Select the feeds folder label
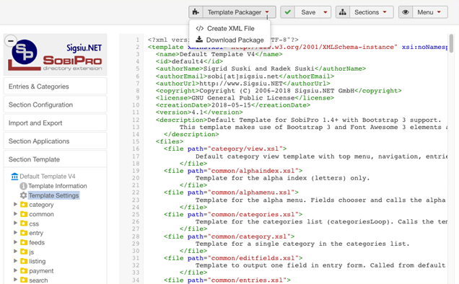The width and height of the screenshot is (459, 284). (x=37, y=242)
